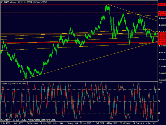166x125 pixels.
Task: Click the 8 Jun 2003 date label
Action: click(x=58, y=123)
